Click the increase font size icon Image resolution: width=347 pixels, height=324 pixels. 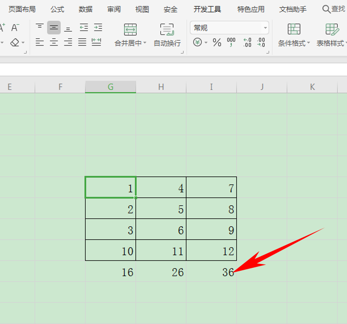[x=2, y=28]
